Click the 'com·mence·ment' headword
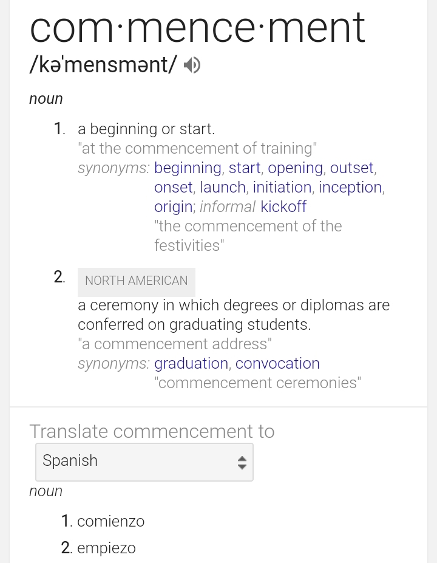The height and width of the screenshot is (563, 437). click(197, 27)
